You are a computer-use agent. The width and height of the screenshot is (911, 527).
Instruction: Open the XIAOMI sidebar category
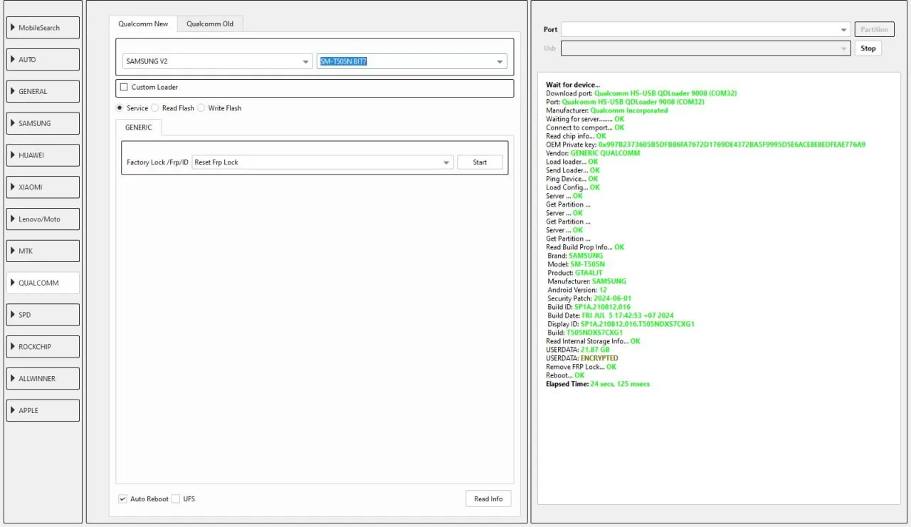tap(43, 187)
